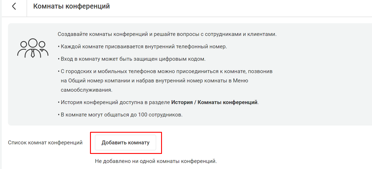Image resolution: width=372 pixels, height=169 pixels.
Task: Click the "Список комнат конференций" label
Action: pos(45,143)
